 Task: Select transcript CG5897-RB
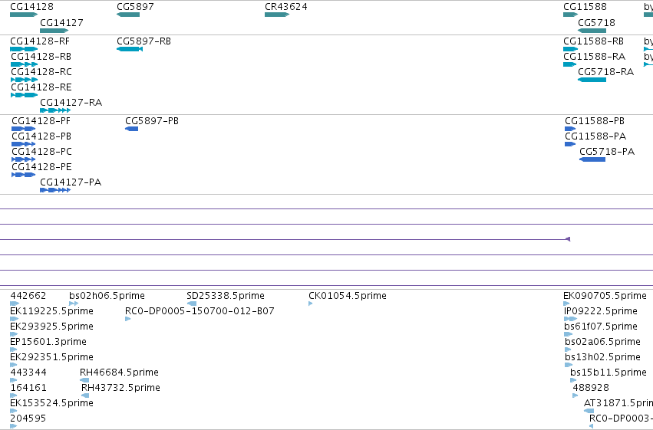click(x=130, y=49)
